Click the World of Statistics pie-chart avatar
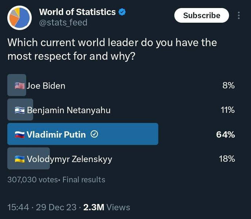Image resolution: width=251 pixels, height=219 pixels. coord(19,18)
